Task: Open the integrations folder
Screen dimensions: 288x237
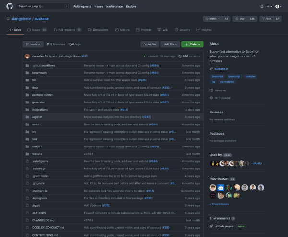Action: click(x=40, y=110)
